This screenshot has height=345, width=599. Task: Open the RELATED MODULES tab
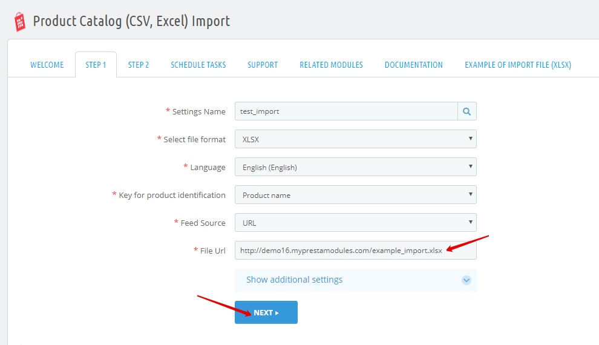[331, 65]
